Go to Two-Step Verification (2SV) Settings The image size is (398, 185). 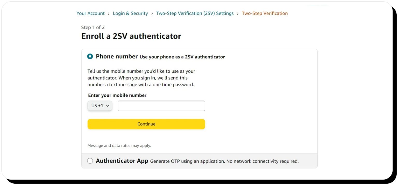pos(195,13)
